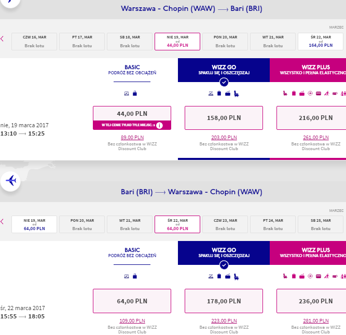Select outbound date ŚR 22, MAR 164,00 PLN
The width and height of the screenshot is (346, 335).
pos(321,42)
